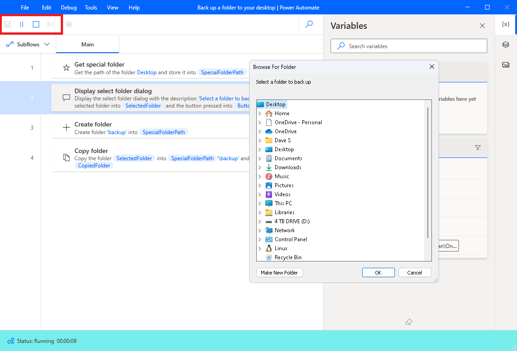
Task: Click the filter funnel icon in Variables
Action: 478,148
